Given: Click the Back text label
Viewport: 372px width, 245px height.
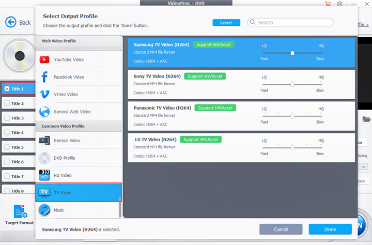Looking at the screenshot, I should click(x=25, y=23).
